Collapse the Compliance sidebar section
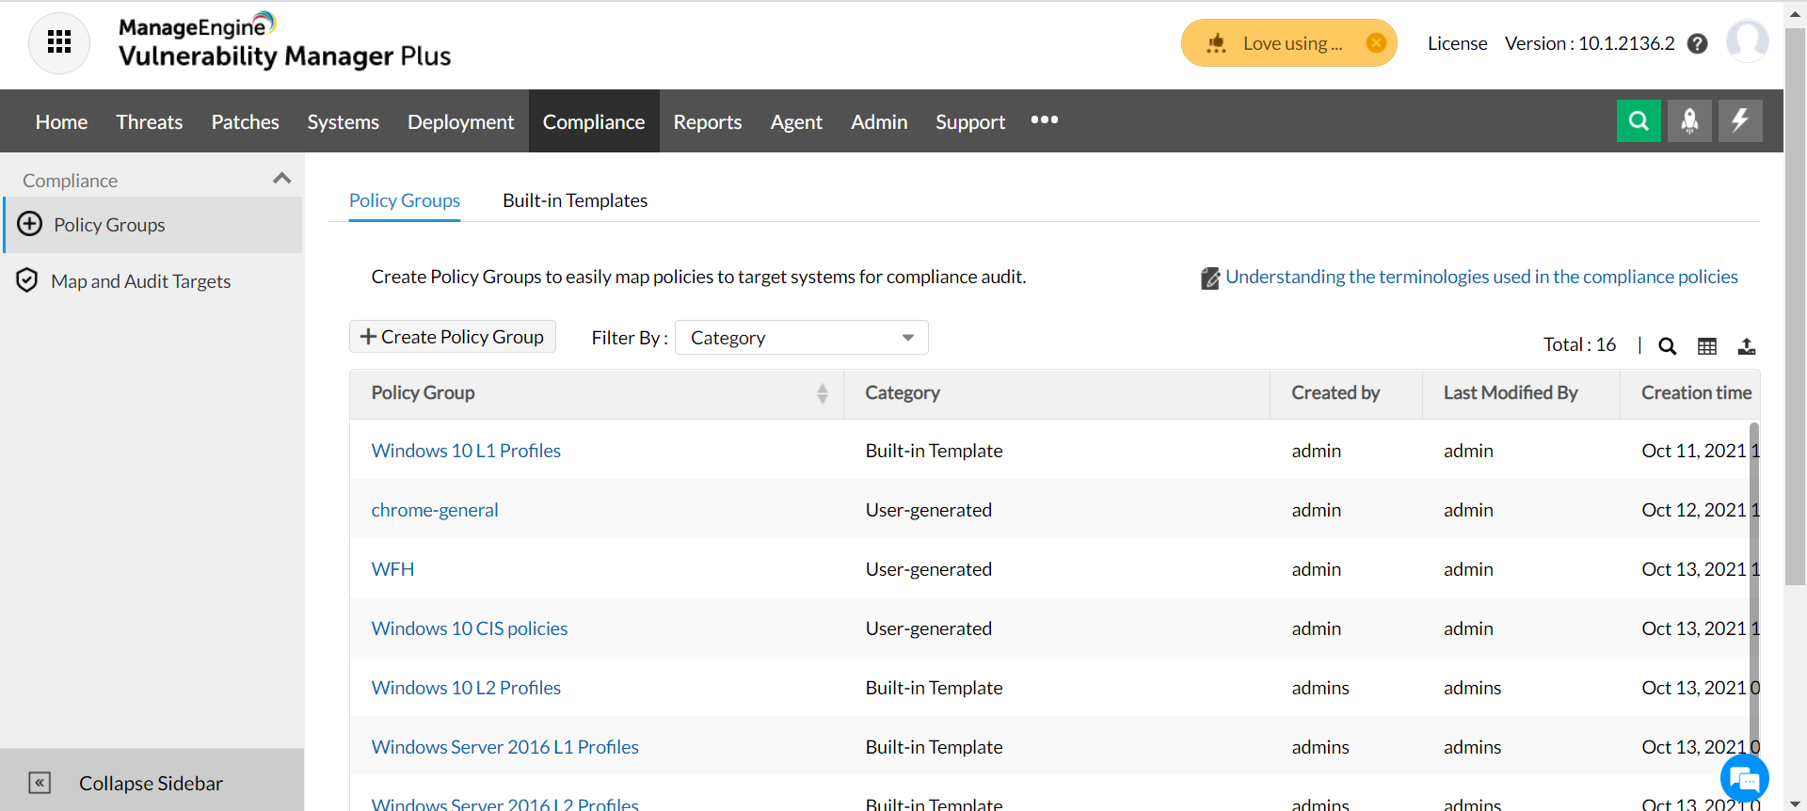1807x811 pixels. (281, 179)
